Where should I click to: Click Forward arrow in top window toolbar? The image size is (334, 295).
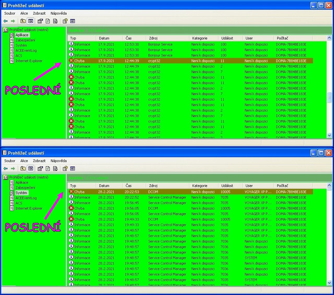(13, 21)
